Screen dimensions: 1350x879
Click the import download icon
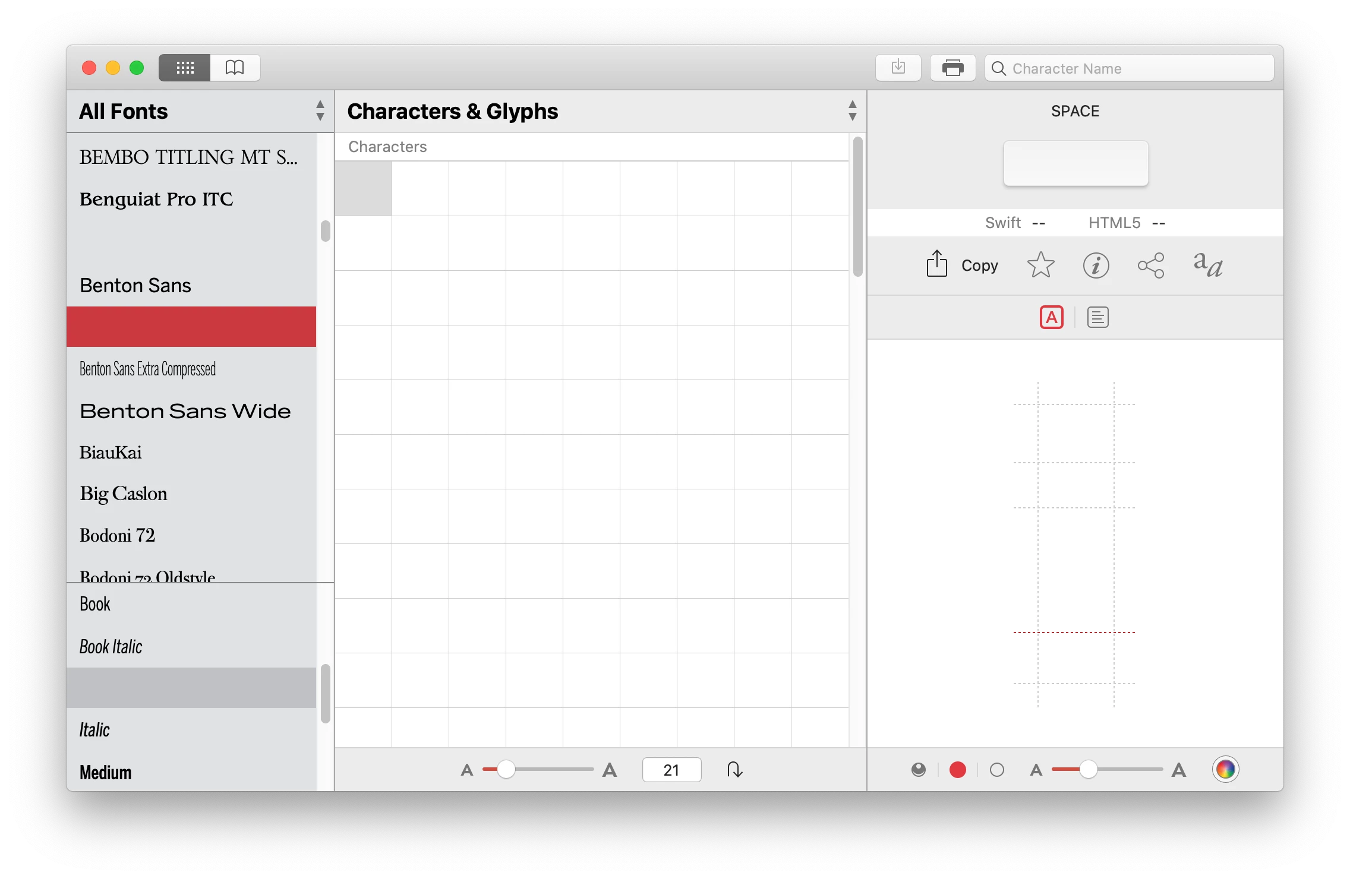click(898, 68)
